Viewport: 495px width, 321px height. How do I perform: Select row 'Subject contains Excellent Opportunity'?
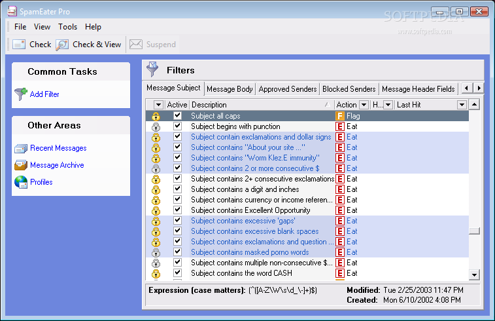pos(307,210)
